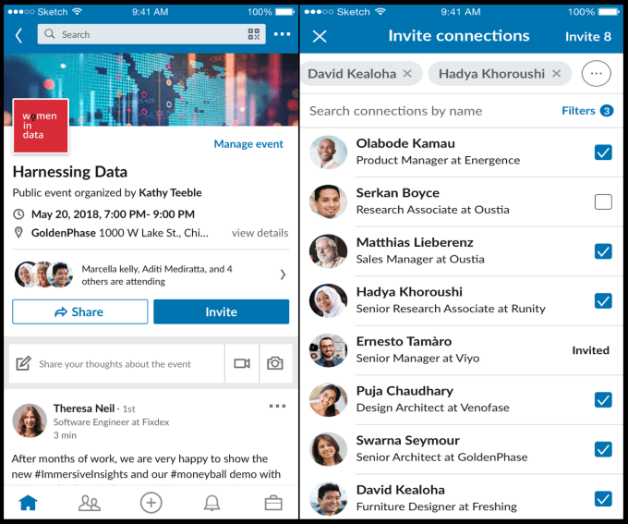Uncheck David Kealoha's checkbox
628x524 pixels.
point(603,499)
